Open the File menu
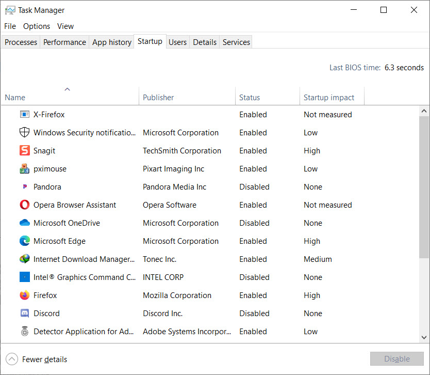 [x=10, y=26]
